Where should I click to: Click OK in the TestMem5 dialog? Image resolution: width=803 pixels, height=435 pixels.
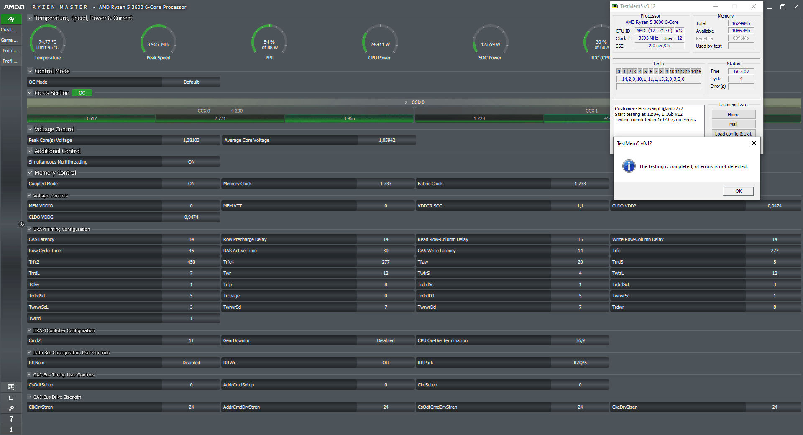pos(738,191)
